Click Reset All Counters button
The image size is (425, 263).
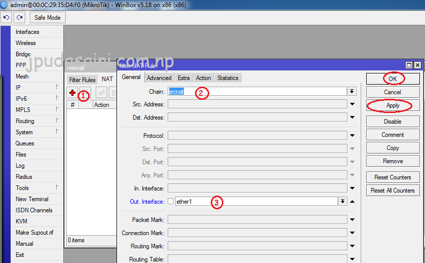coord(393,191)
